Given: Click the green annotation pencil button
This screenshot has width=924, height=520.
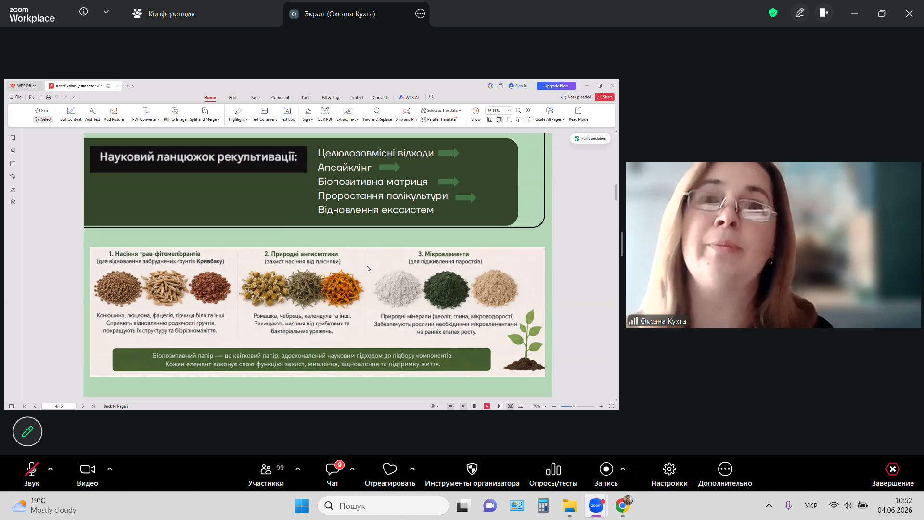Looking at the screenshot, I should [x=27, y=431].
